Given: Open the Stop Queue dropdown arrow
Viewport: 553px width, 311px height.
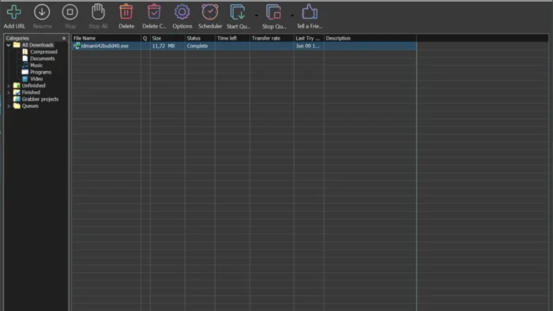Looking at the screenshot, I should tap(292, 16).
